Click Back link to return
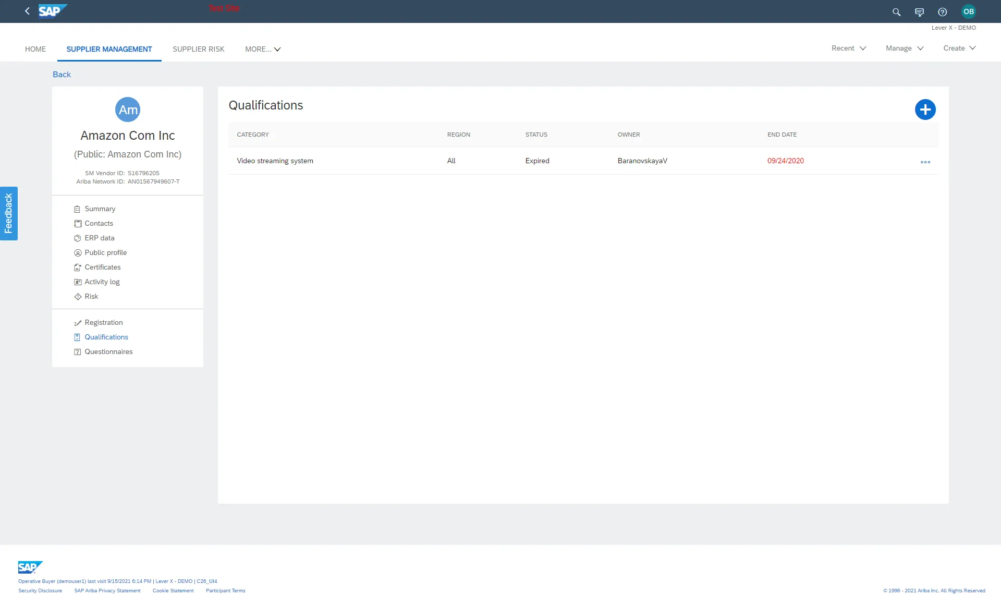This screenshot has height=596, width=1001. pyautogui.click(x=62, y=74)
